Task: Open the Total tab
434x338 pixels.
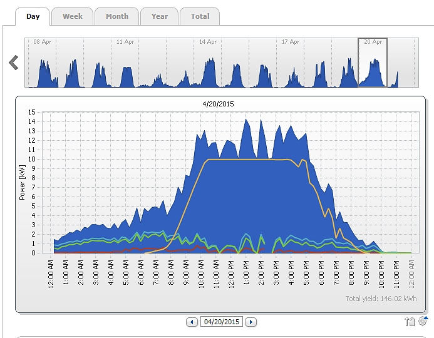Action: pyautogui.click(x=200, y=16)
